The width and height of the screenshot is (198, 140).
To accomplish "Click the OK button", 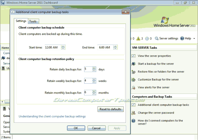I will 76,128.
